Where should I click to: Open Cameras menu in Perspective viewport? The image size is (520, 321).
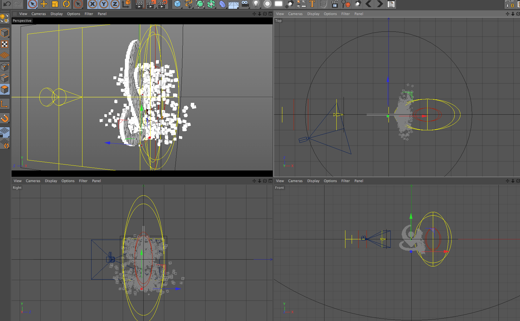click(39, 14)
